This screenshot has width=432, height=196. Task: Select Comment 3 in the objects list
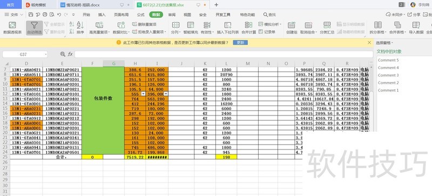point(388,75)
